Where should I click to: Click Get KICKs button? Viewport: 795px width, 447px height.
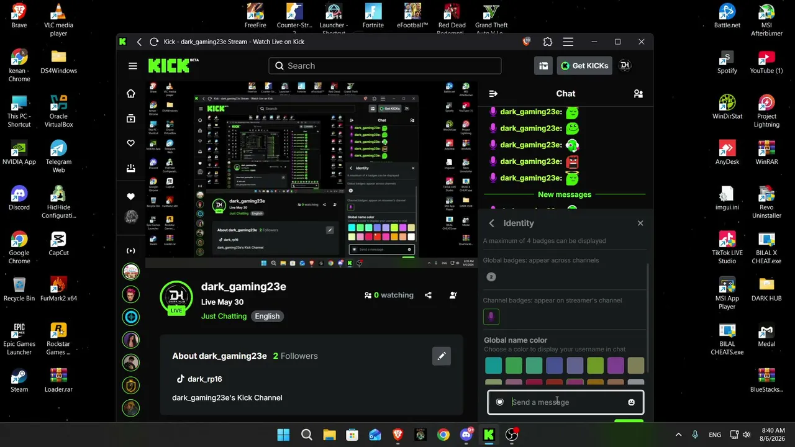[x=584, y=66]
